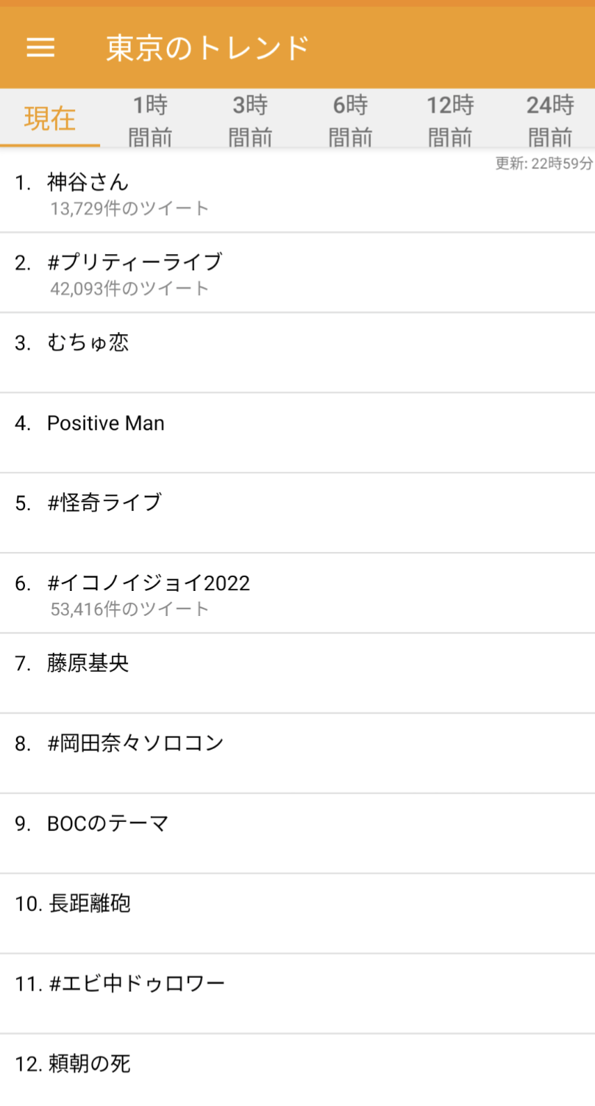Tap the #エビ中ドゥロワー trend
Screen dimensions: 595x1106
[137, 983]
